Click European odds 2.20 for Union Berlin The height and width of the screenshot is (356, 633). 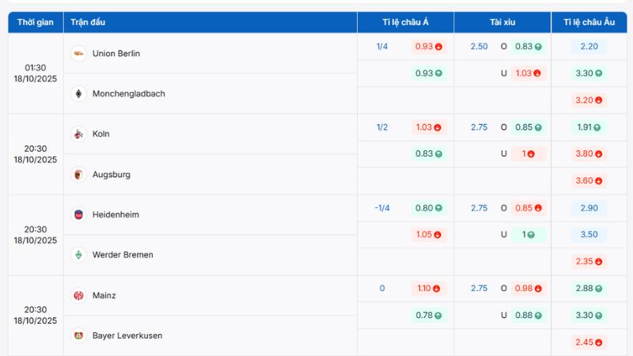click(589, 47)
